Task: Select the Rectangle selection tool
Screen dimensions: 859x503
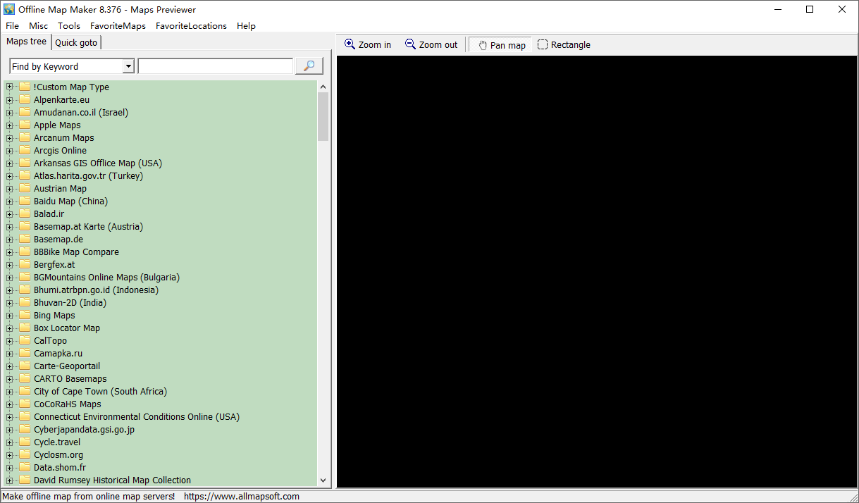Action: [543, 45]
